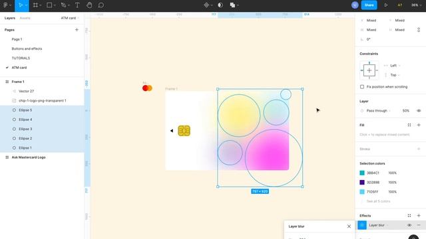This screenshot has width=426, height=239.
Task: Enable Fix position when scrolling checkbox
Action: tap(362, 87)
